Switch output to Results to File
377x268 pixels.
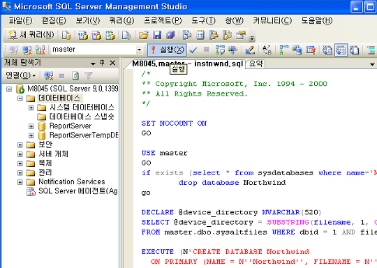tap(355, 50)
